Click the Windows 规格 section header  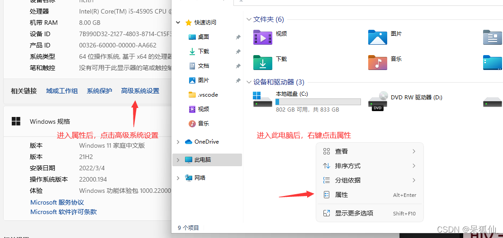click(x=50, y=122)
